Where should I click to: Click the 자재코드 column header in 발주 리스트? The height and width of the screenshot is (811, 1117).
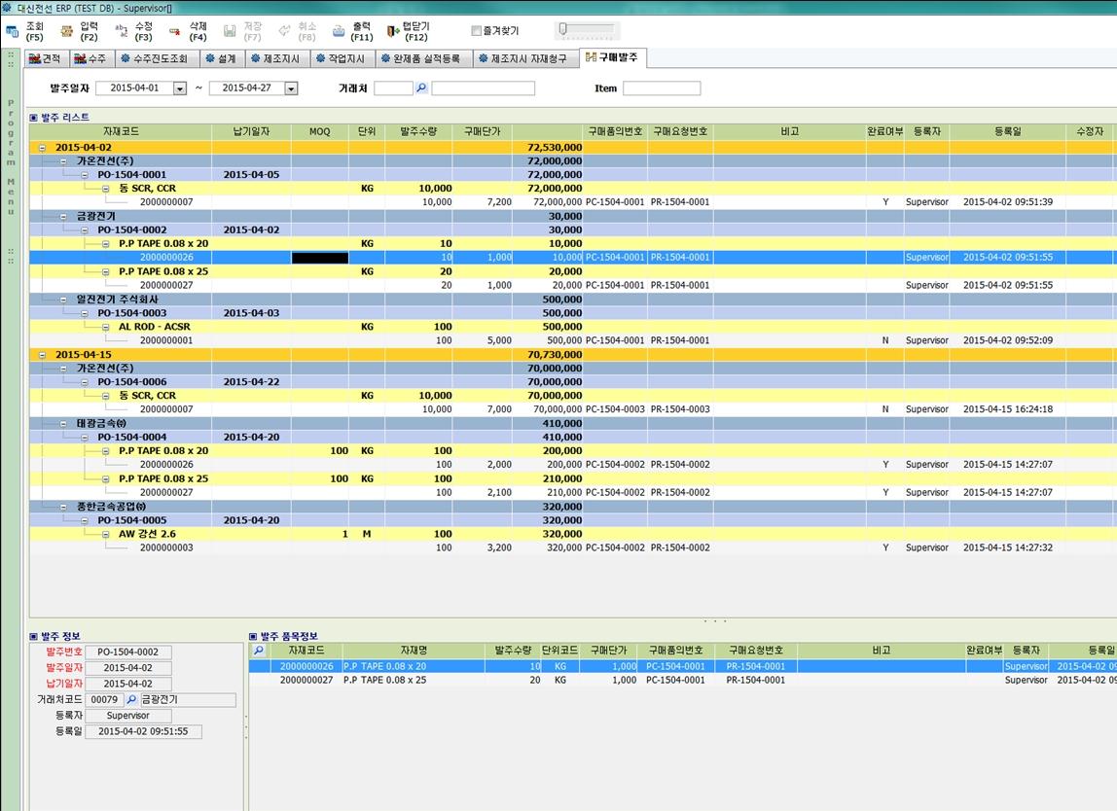pyautogui.click(x=121, y=131)
